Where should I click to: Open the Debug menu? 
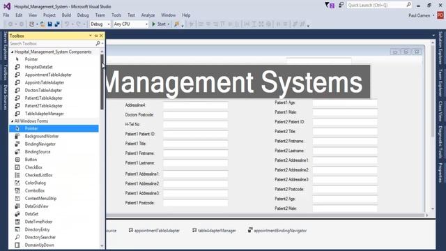coord(83,15)
